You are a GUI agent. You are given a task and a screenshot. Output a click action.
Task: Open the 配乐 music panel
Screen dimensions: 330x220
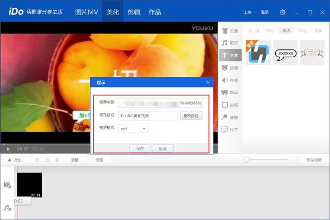tap(229, 43)
